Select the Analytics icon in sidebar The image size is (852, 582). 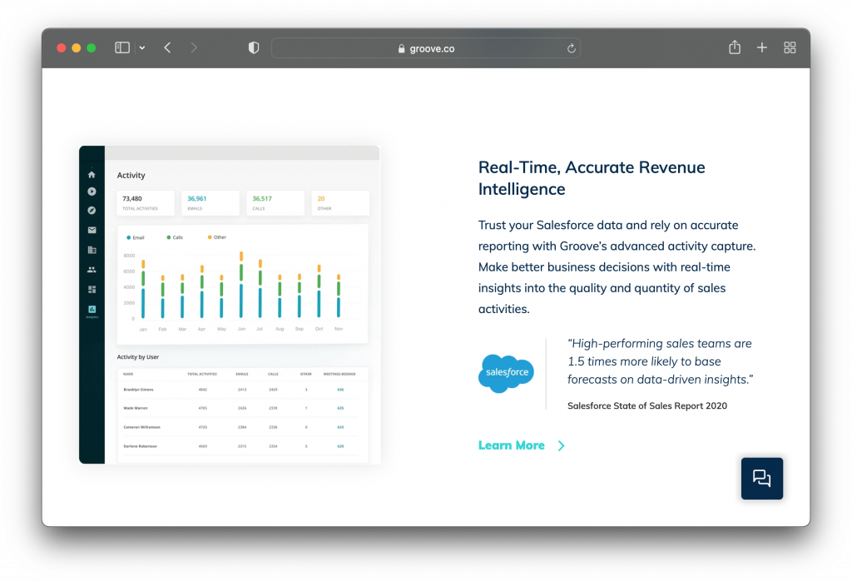[x=92, y=311]
